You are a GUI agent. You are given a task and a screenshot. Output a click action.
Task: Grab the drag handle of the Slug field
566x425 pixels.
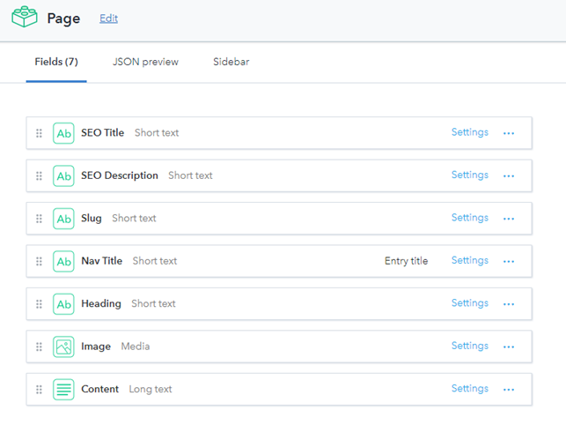click(39, 219)
